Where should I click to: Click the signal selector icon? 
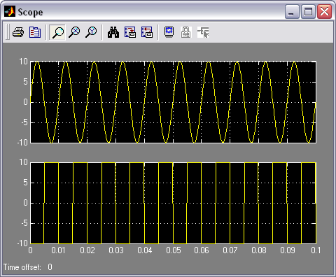203,32
